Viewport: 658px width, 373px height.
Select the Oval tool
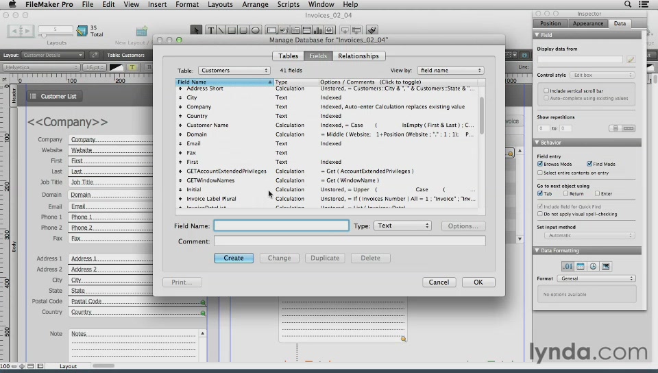(x=255, y=30)
